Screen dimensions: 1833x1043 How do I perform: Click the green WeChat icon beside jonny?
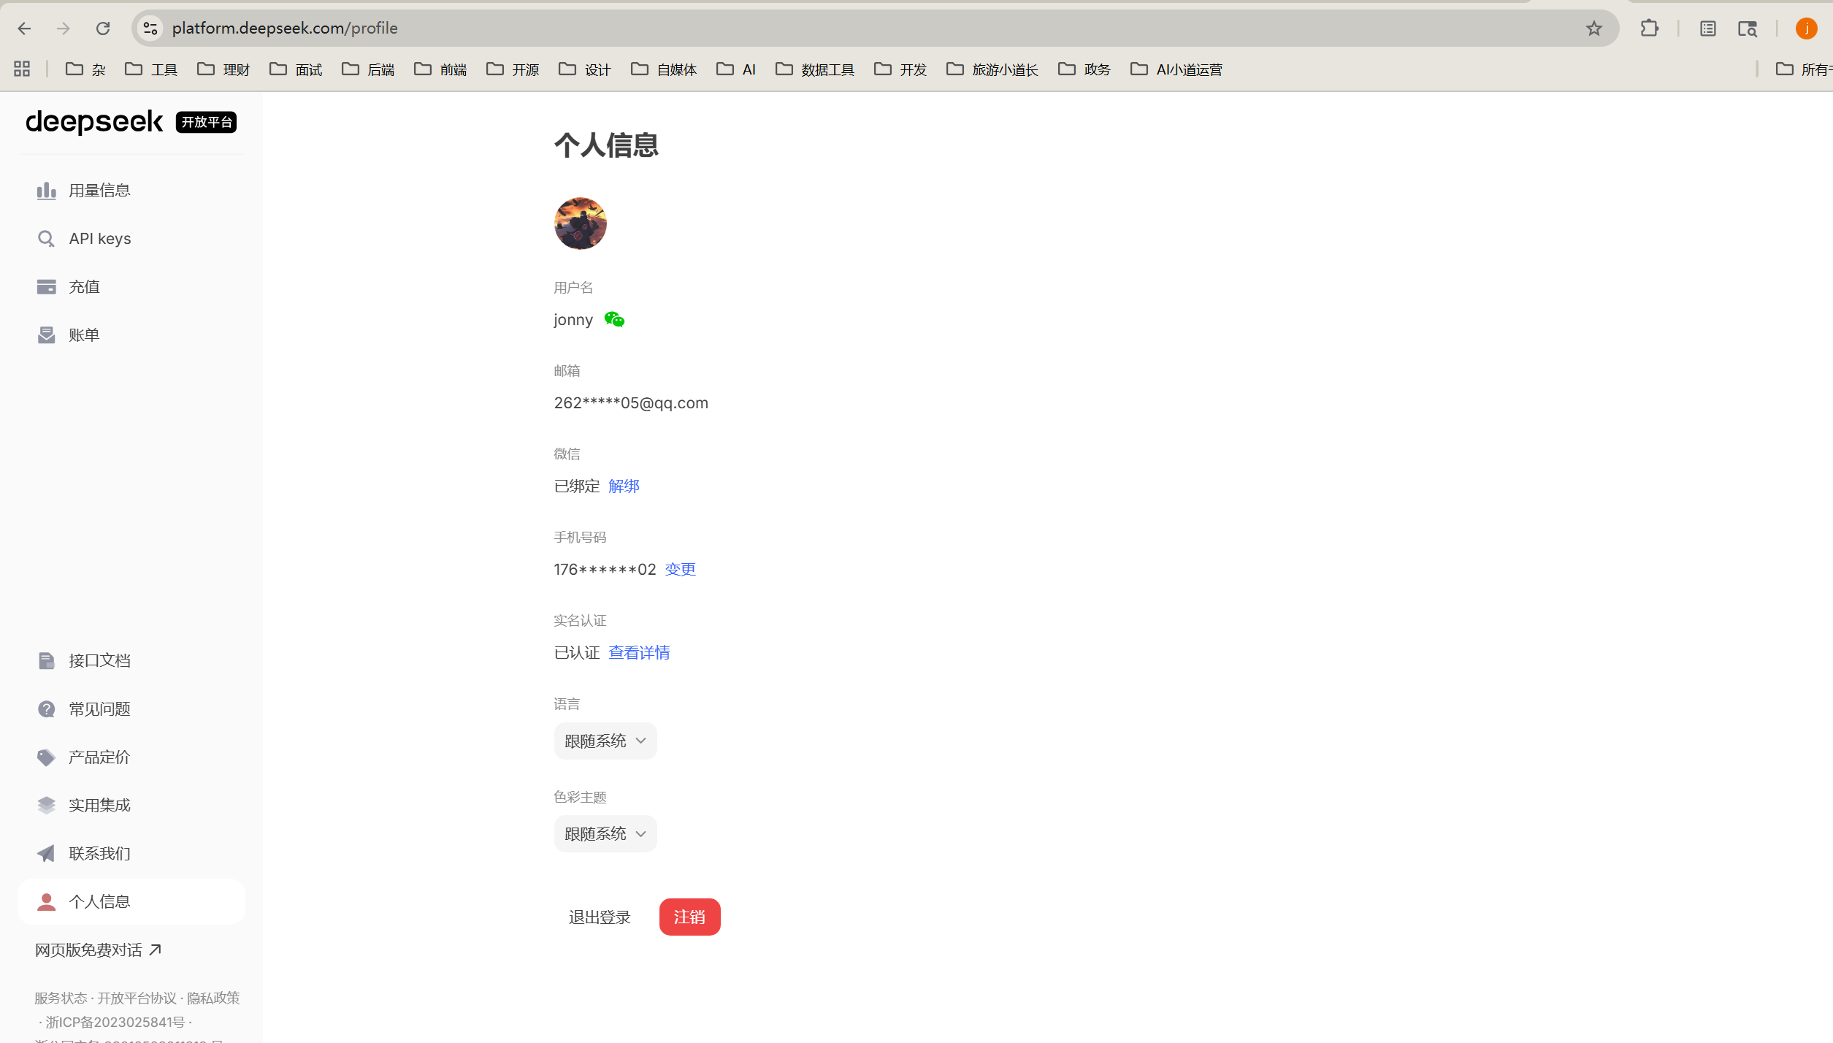point(614,320)
